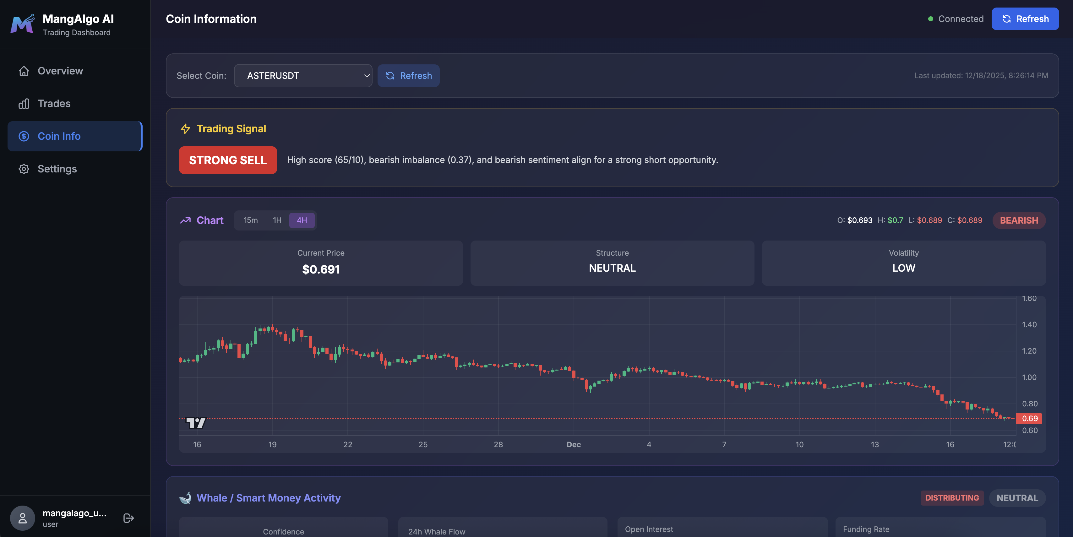1073x537 pixels.
Task: Expand the ASTERUSDT coin list chevron
Action: 366,76
